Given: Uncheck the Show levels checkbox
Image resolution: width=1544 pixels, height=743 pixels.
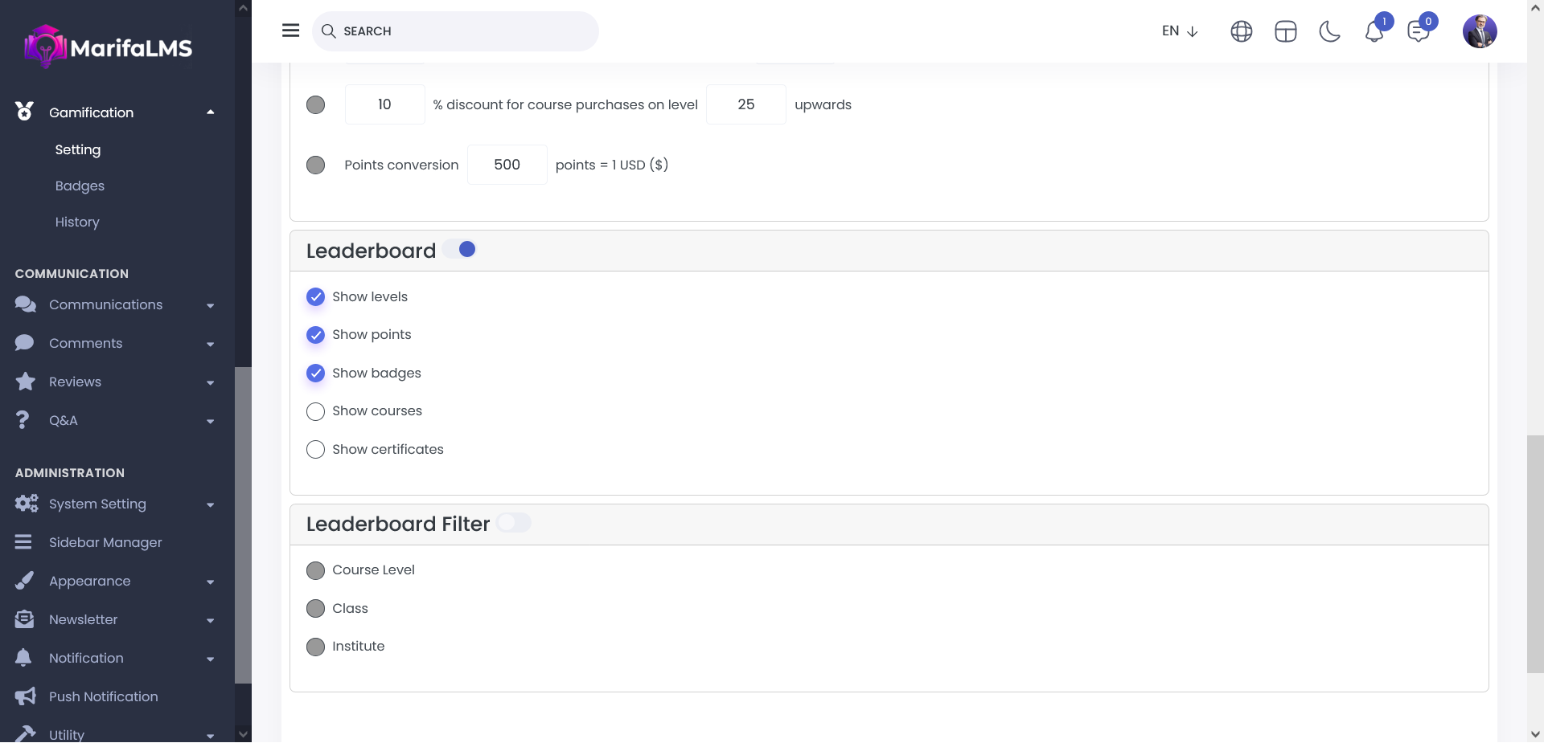Looking at the screenshot, I should [315, 297].
